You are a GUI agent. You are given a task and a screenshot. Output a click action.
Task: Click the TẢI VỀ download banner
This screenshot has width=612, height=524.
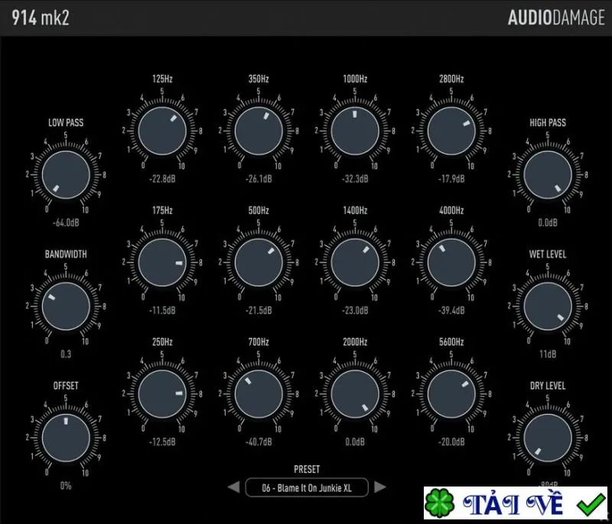516,503
